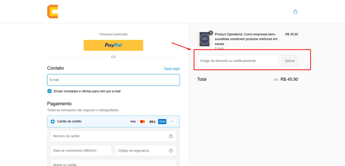Open the security code help question icon
The height and width of the screenshot is (166, 345).
click(171, 151)
